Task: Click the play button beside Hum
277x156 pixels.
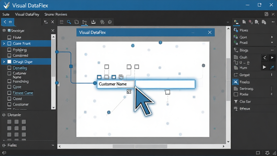Action: pos(264,67)
